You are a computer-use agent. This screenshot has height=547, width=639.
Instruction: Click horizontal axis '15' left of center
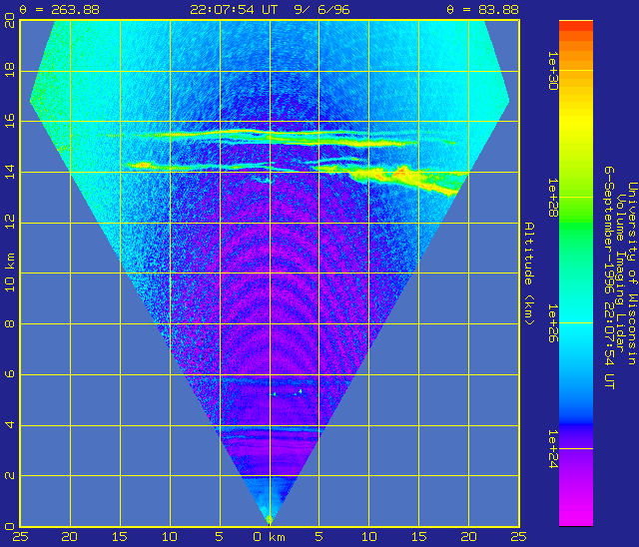pos(120,537)
